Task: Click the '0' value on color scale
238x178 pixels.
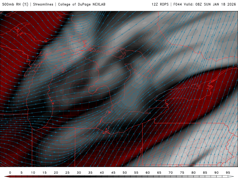Action: (10, 173)
